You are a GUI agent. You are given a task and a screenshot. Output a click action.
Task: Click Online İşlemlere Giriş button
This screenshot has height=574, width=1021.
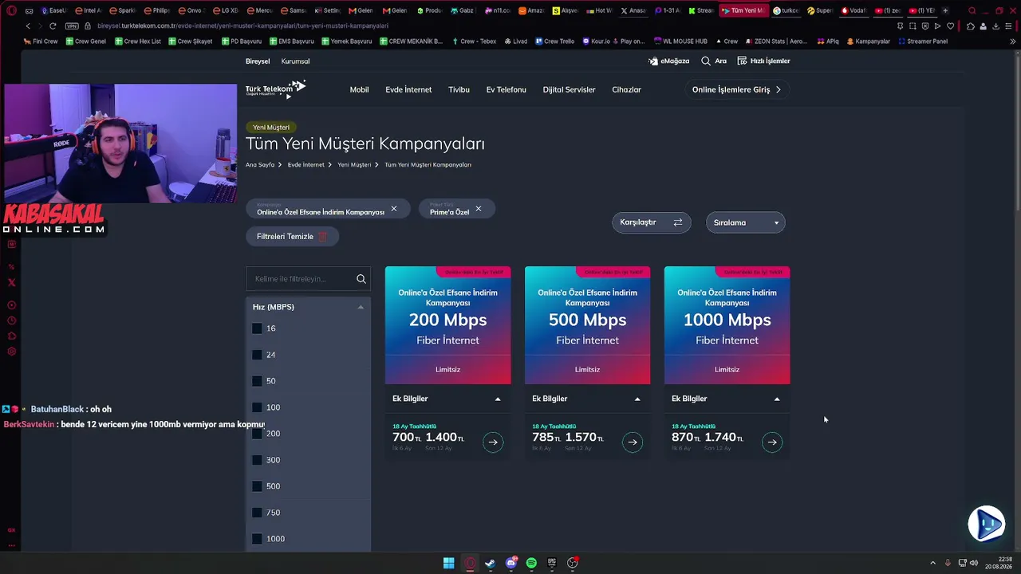click(x=737, y=89)
